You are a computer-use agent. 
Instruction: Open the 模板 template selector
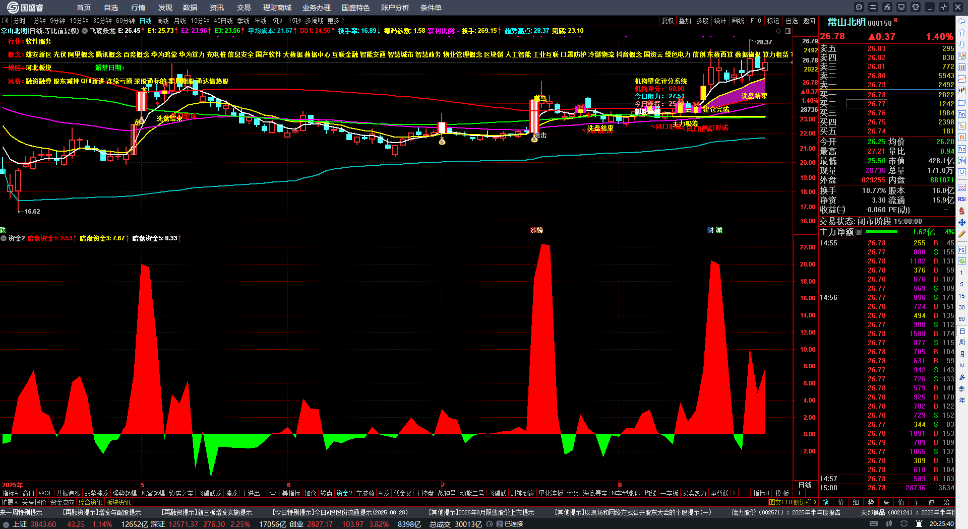tap(782, 493)
